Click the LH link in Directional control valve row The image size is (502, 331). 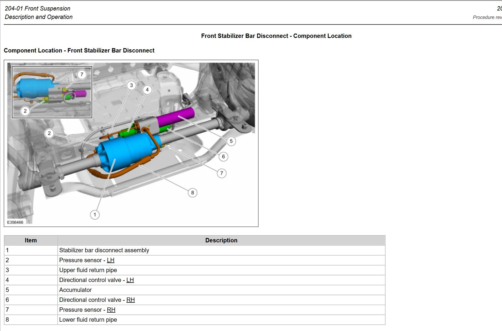click(130, 280)
